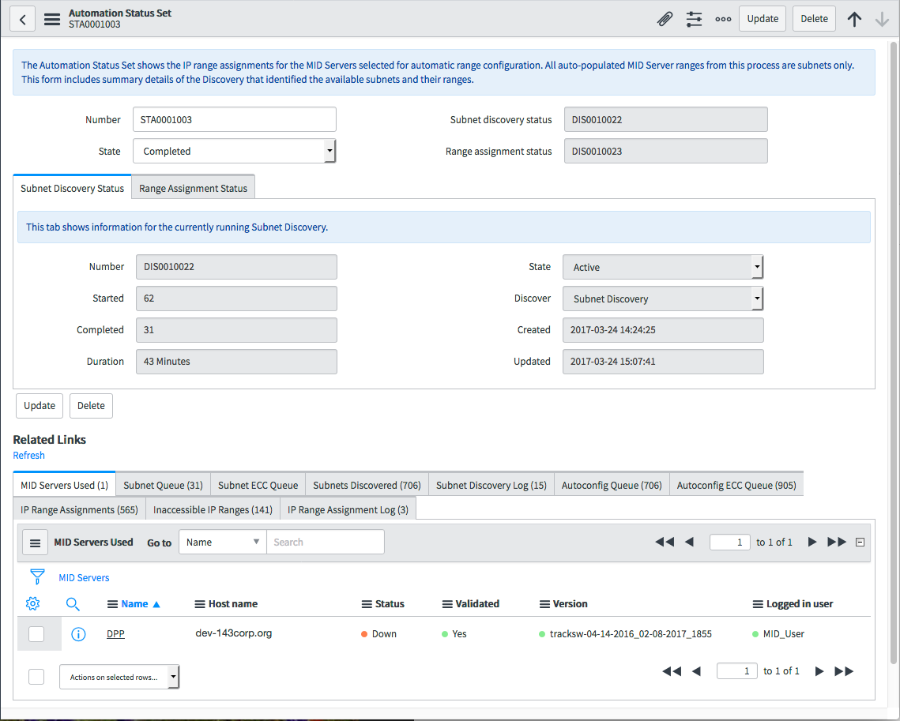Click the header Delete button
The image size is (900, 721).
click(814, 19)
